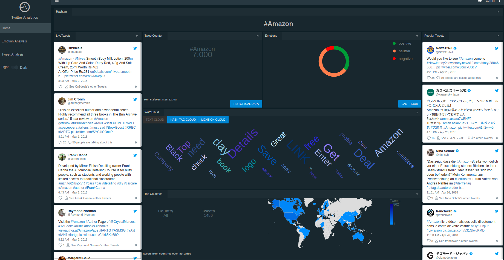Open the On9deals profile avatar

62,50
